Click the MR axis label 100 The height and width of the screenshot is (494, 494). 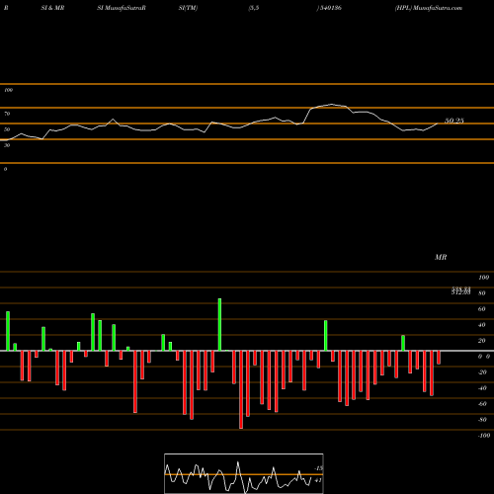pos(483,278)
